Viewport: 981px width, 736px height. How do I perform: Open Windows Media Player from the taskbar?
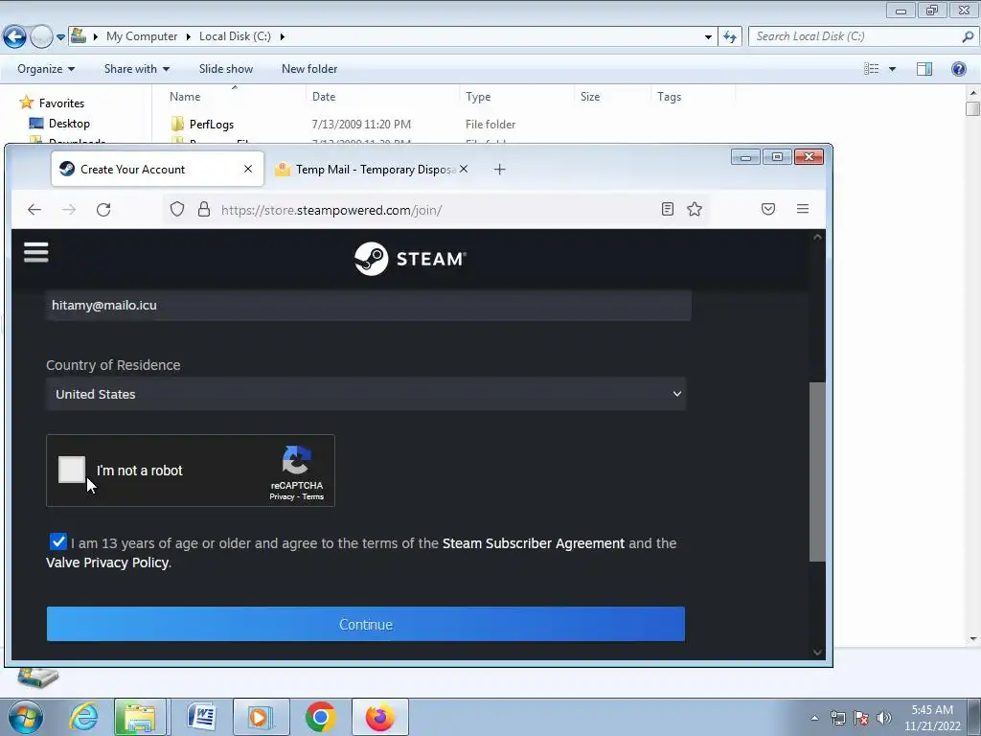pyautogui.click(x=261, y=717)
